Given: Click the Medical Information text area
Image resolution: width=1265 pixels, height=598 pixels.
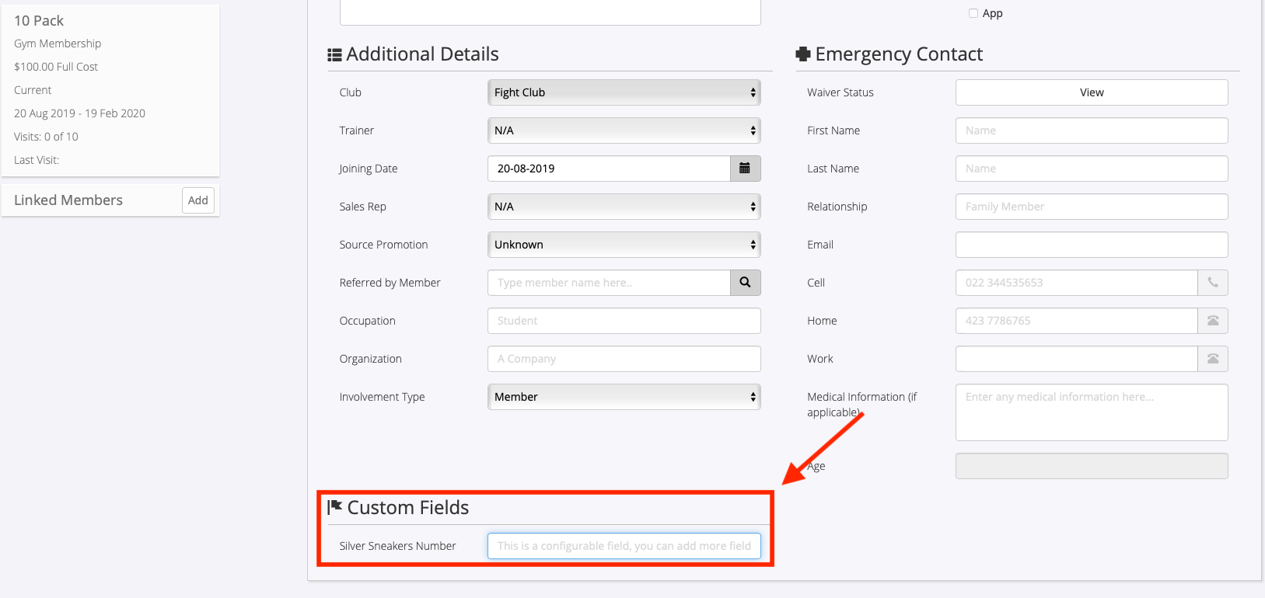Looking at the screenshot, I should point(1092,412).
